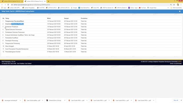
Task: Open the Email LPSE bookmark
Action: click(x=95, y=8)
